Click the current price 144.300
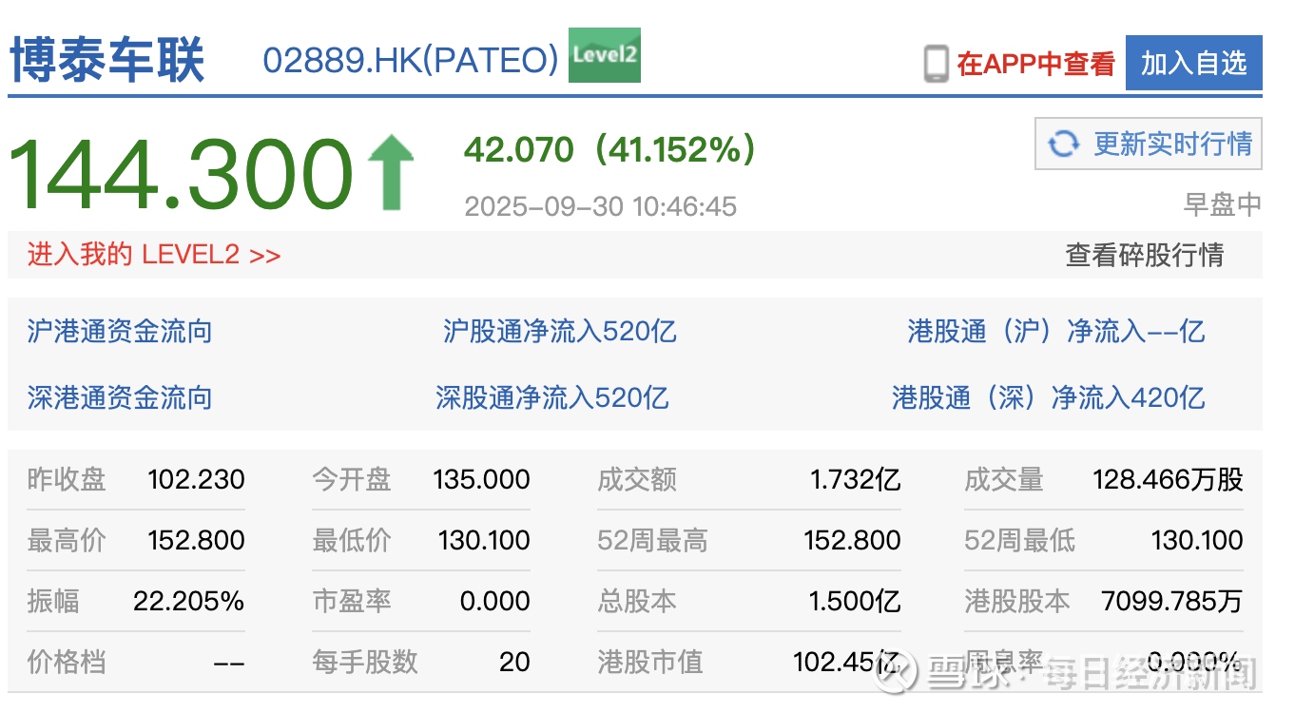 181,174
